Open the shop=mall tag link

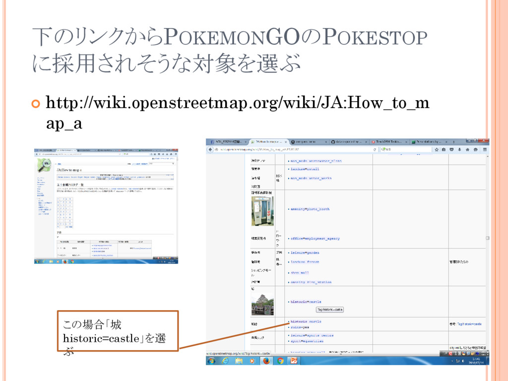300,273
